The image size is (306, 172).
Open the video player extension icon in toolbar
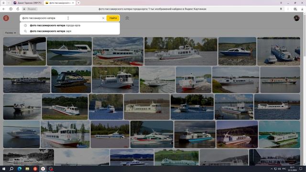click(295, 9)
